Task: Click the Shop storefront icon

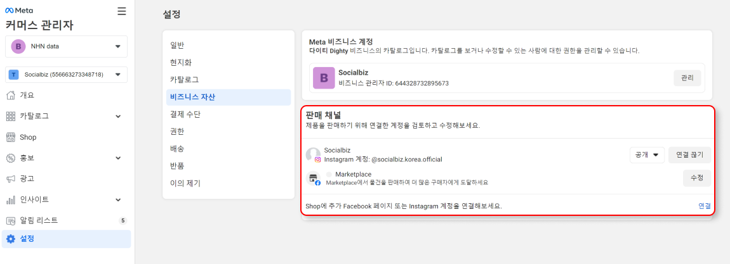Action: (x=11, y=137)
